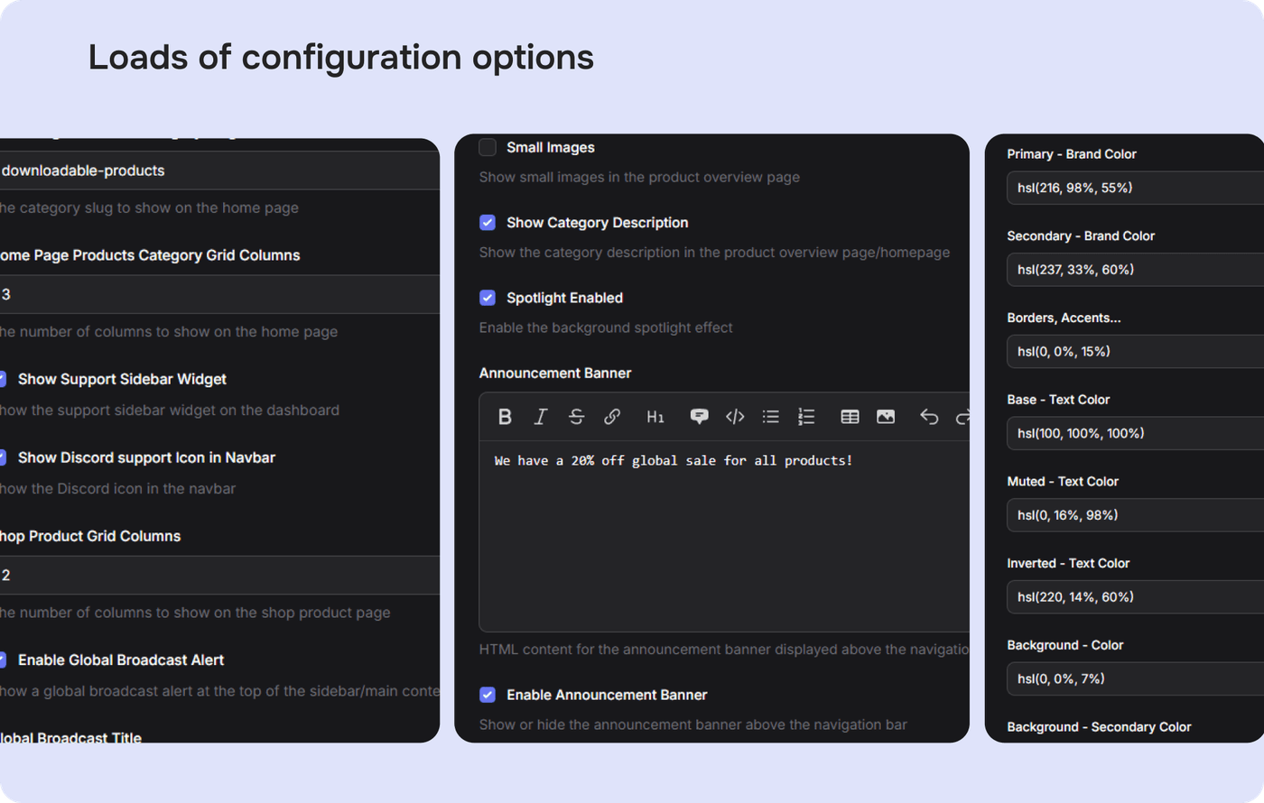Undo the last edit in the editor
1264x803 pixels.
click(929, 417)
